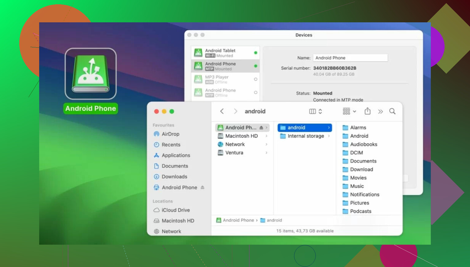
Task: Open AirDrop in the Finder sidebar
Action: [170, 134]
